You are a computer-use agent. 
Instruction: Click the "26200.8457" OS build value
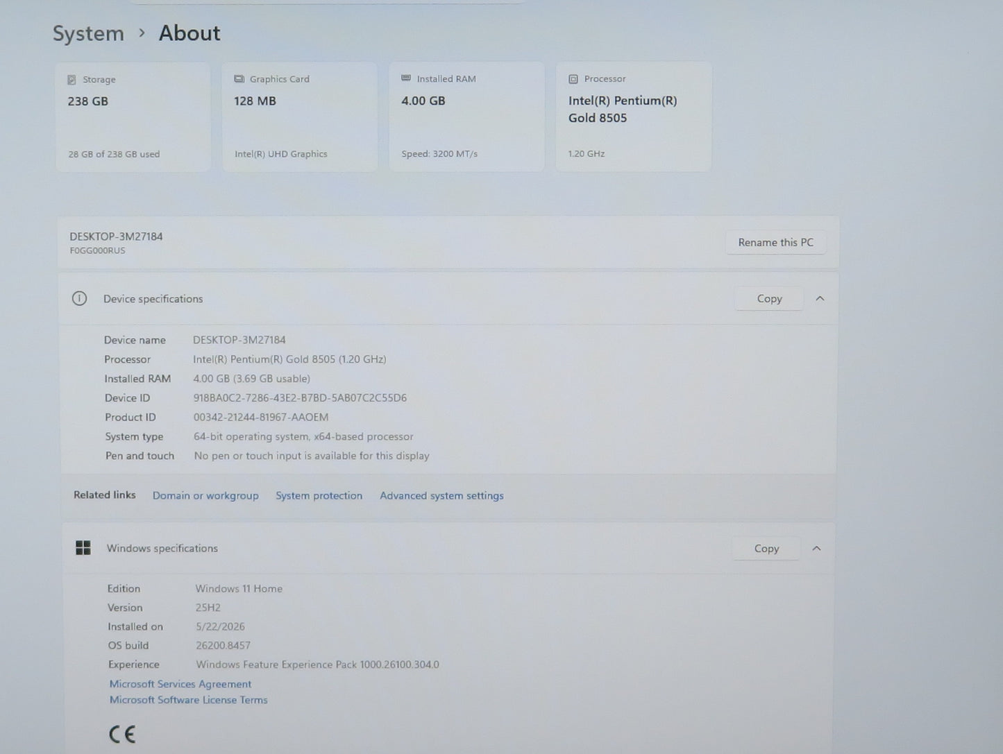[223, 645]
